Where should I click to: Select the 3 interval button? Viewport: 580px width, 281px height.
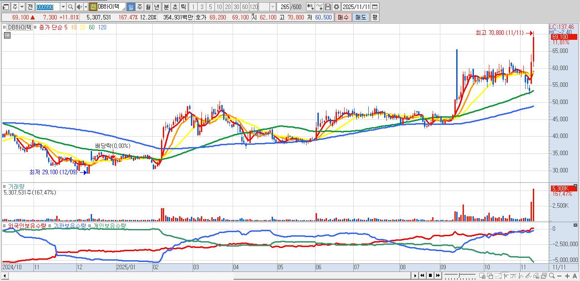pyautogui.click(x=201, y=7)
